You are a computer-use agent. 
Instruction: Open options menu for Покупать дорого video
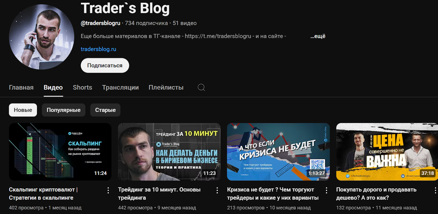pos(436,190)
